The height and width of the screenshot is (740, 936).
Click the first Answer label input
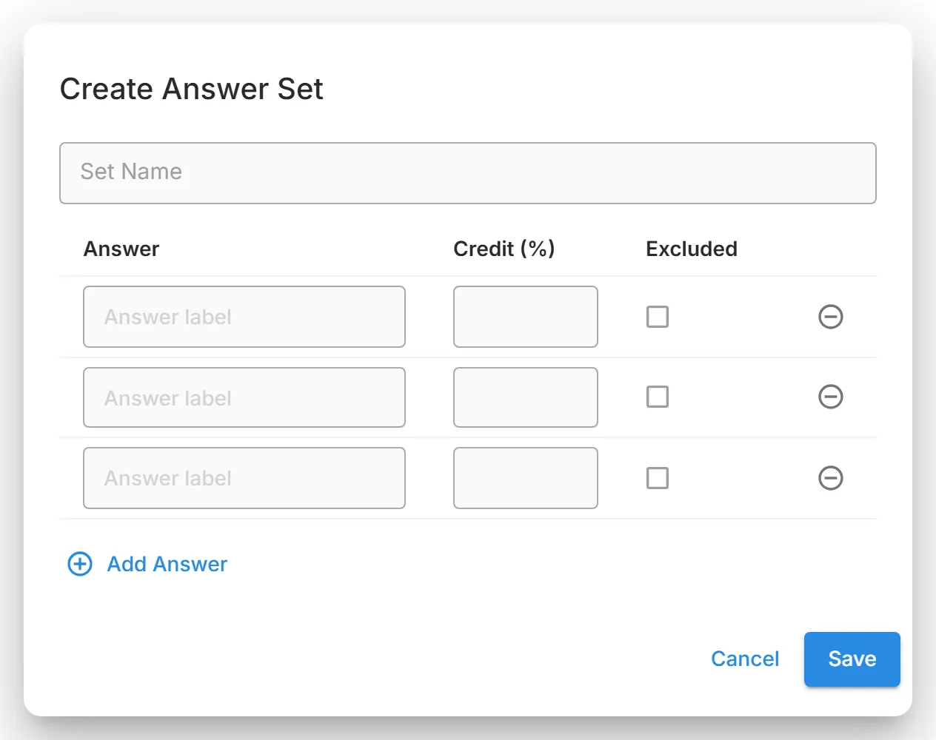point(244,317)
